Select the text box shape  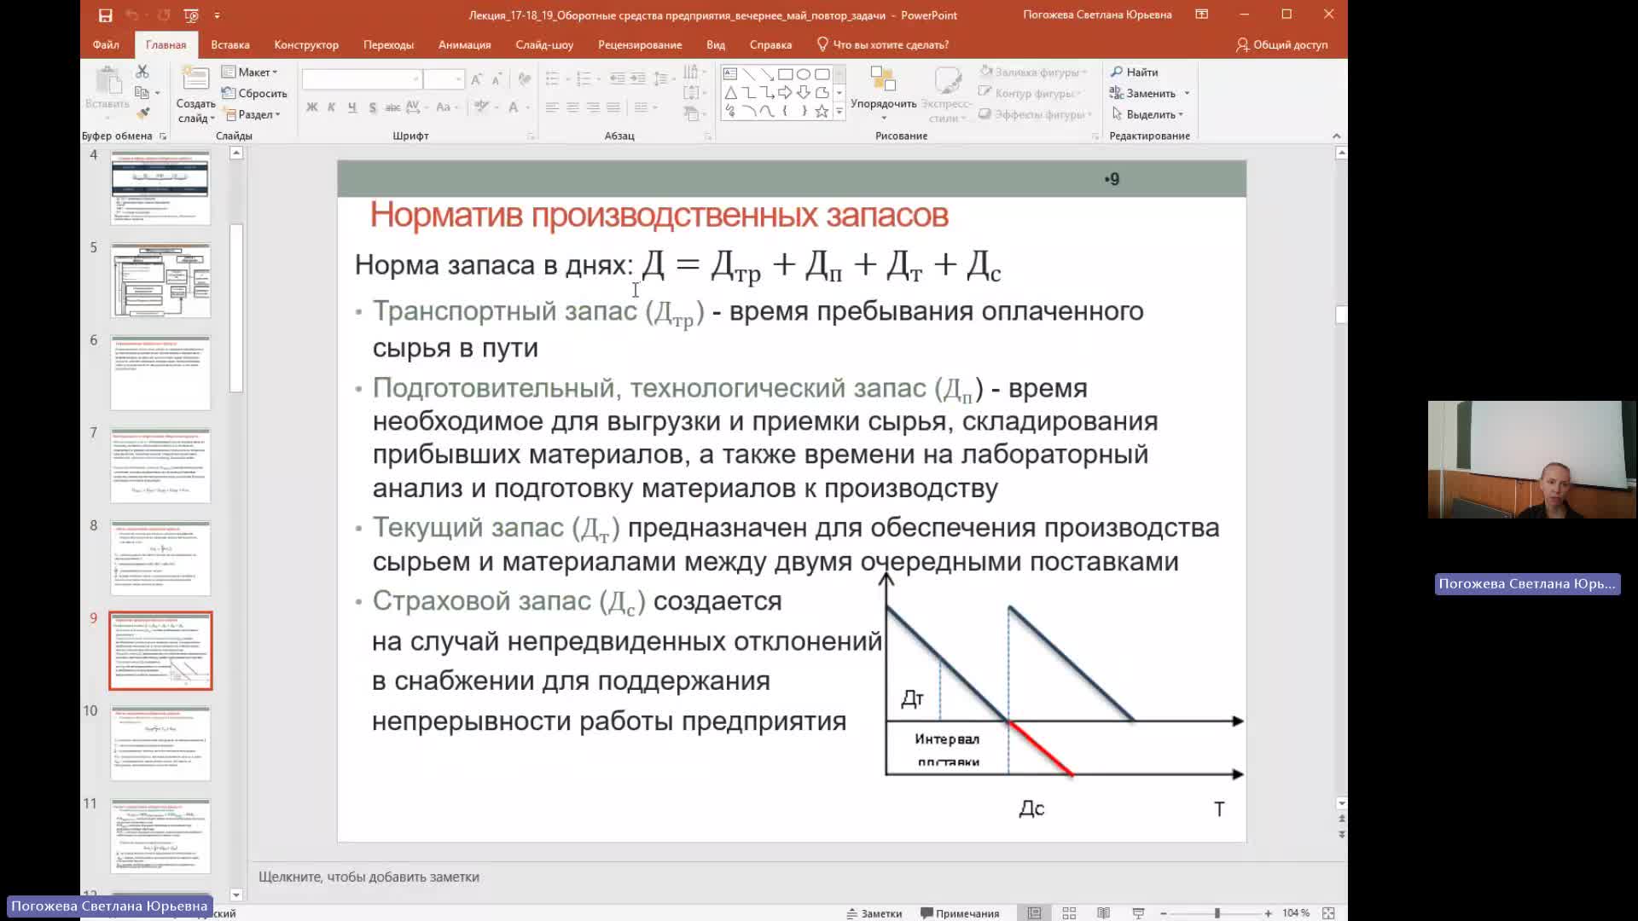pos(730,74)
